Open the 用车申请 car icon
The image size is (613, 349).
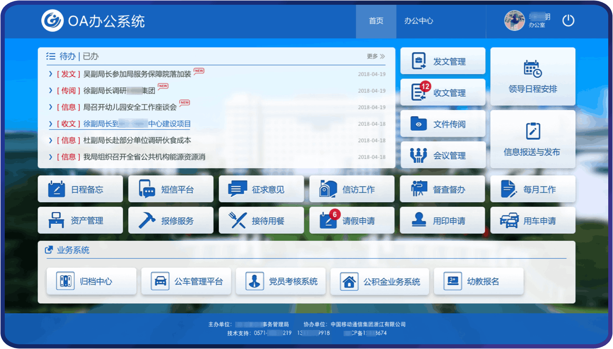click(509, 221)
